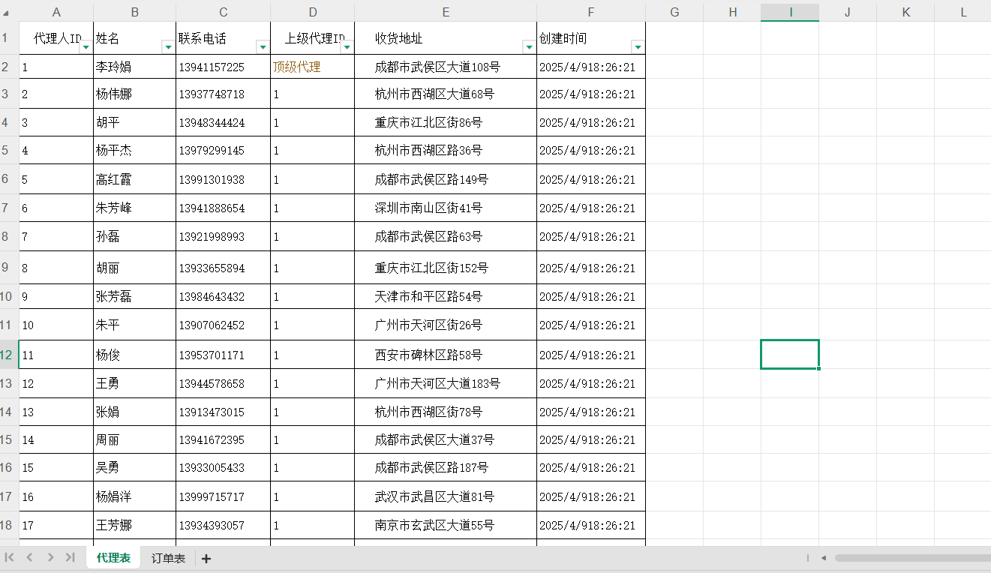This screenshot has width=991, height=573.
Task: Open the filter dropdown for 代理人ID column
Action: tap(86, 46)
